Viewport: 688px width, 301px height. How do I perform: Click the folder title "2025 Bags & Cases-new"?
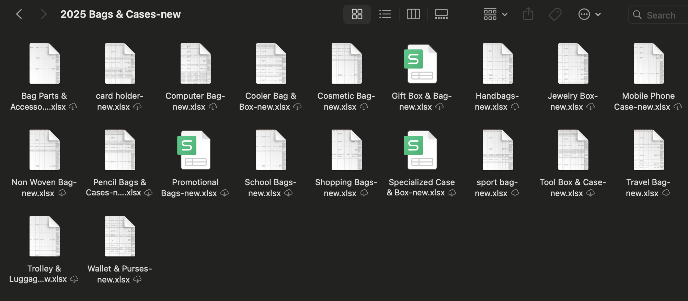[121, 14]
